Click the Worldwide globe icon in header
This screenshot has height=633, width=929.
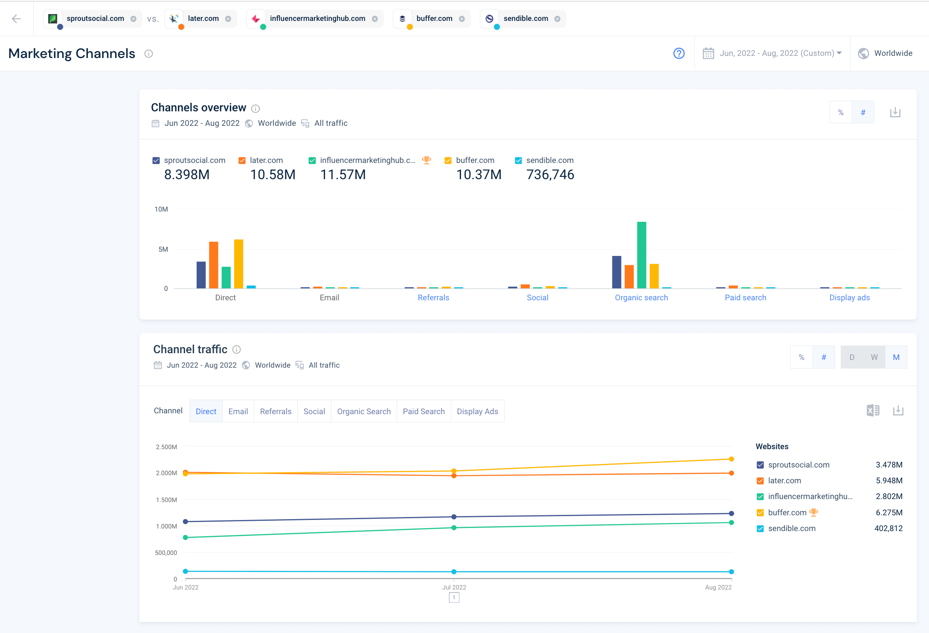coord(864,53)
